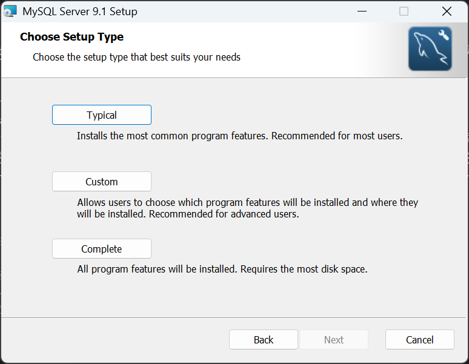Screen dimensions: 469x364
Task: Click the Typical option description text
Action: coord(239,136)
